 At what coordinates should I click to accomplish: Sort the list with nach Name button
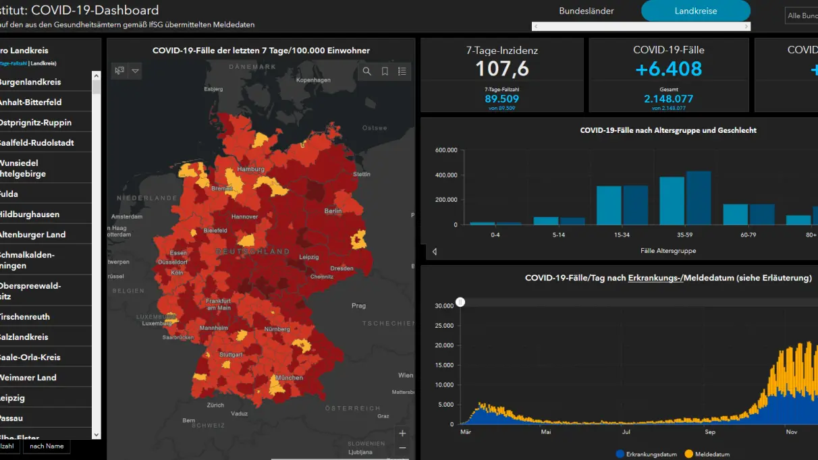pos(47,447)
